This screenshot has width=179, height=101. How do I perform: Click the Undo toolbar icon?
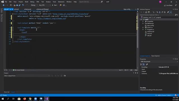click(23, 5)
